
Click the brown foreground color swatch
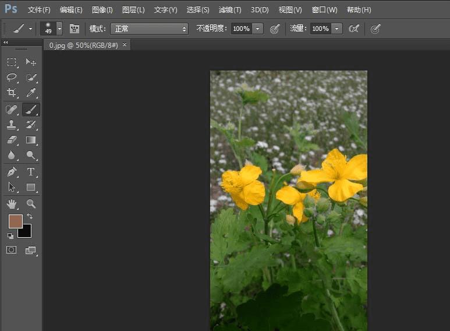pos(15,221)
